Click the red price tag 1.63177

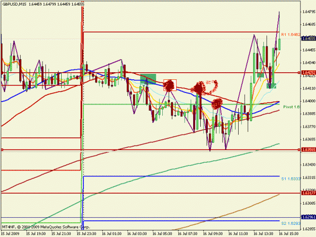click(x=308, y=193)
